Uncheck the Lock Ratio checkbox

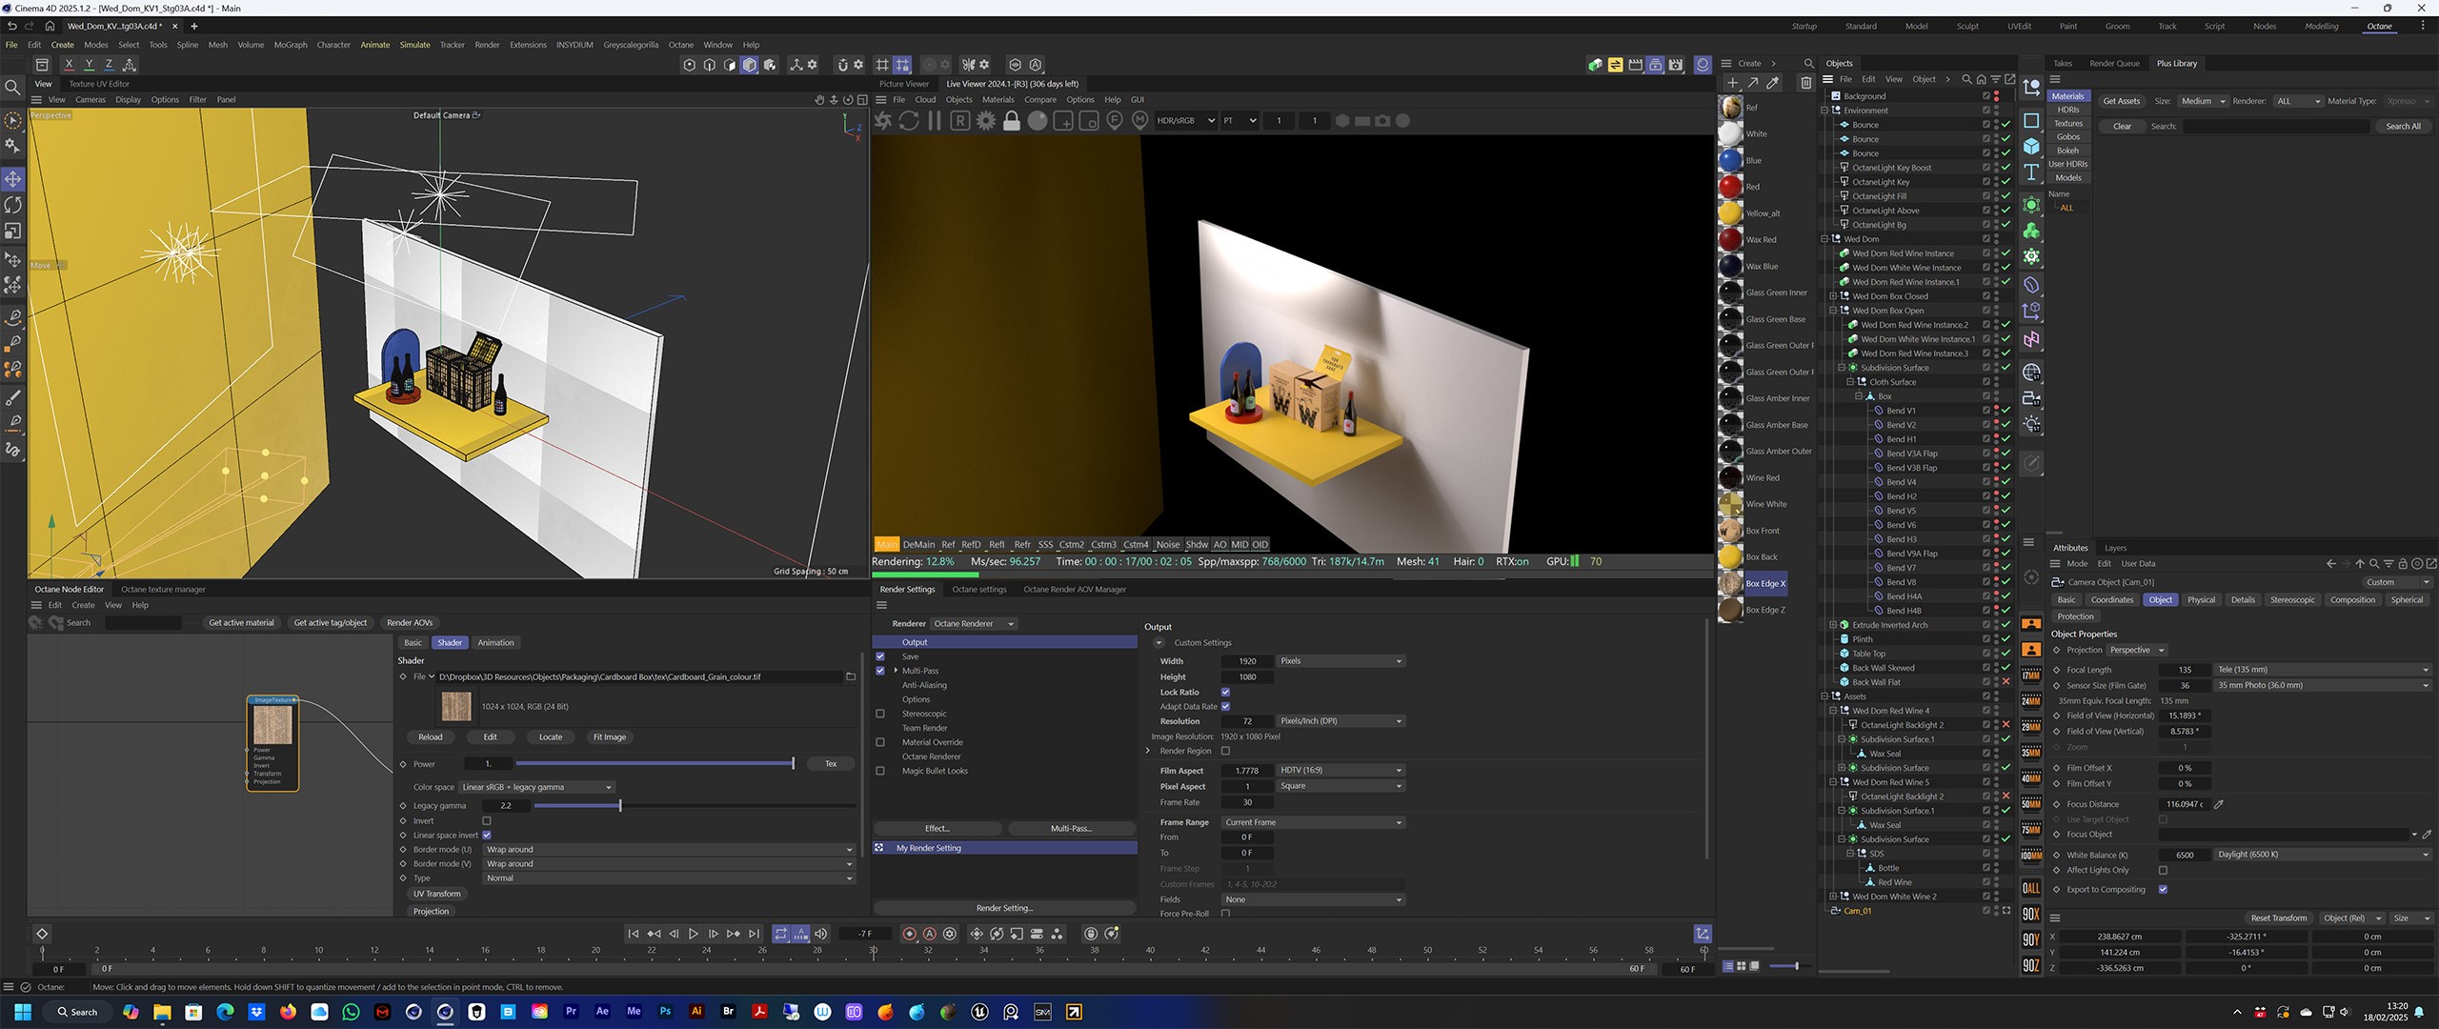click(x=1225, y=692)
